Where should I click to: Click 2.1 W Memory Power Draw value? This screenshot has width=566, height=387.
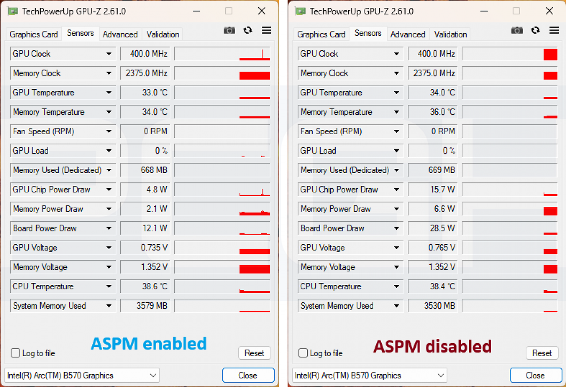tap(145, 209)
